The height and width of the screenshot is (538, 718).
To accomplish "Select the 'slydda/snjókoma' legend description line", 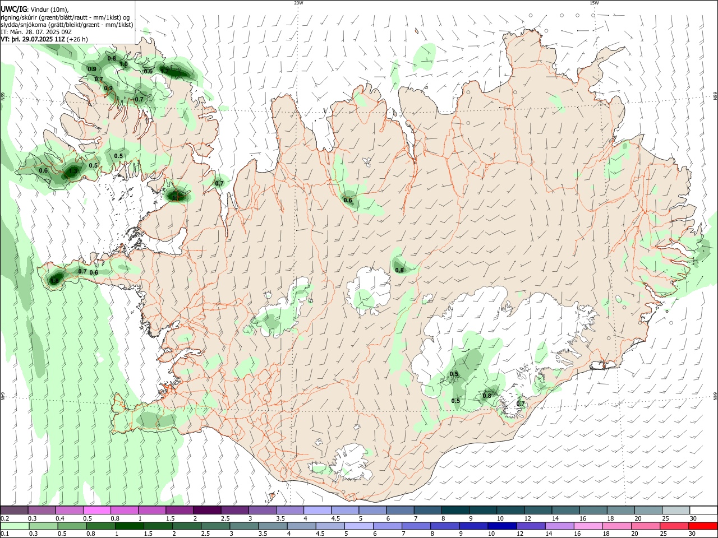I will click(67, 25).
